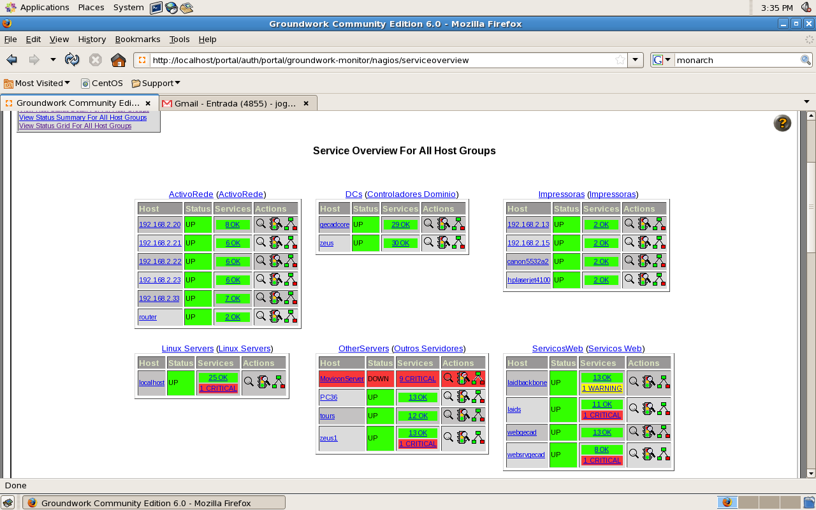Expand the URL bar history dropdown
The height and width of the screenshot is (510, 816).
pyautogui.click(x=636, y=60)
